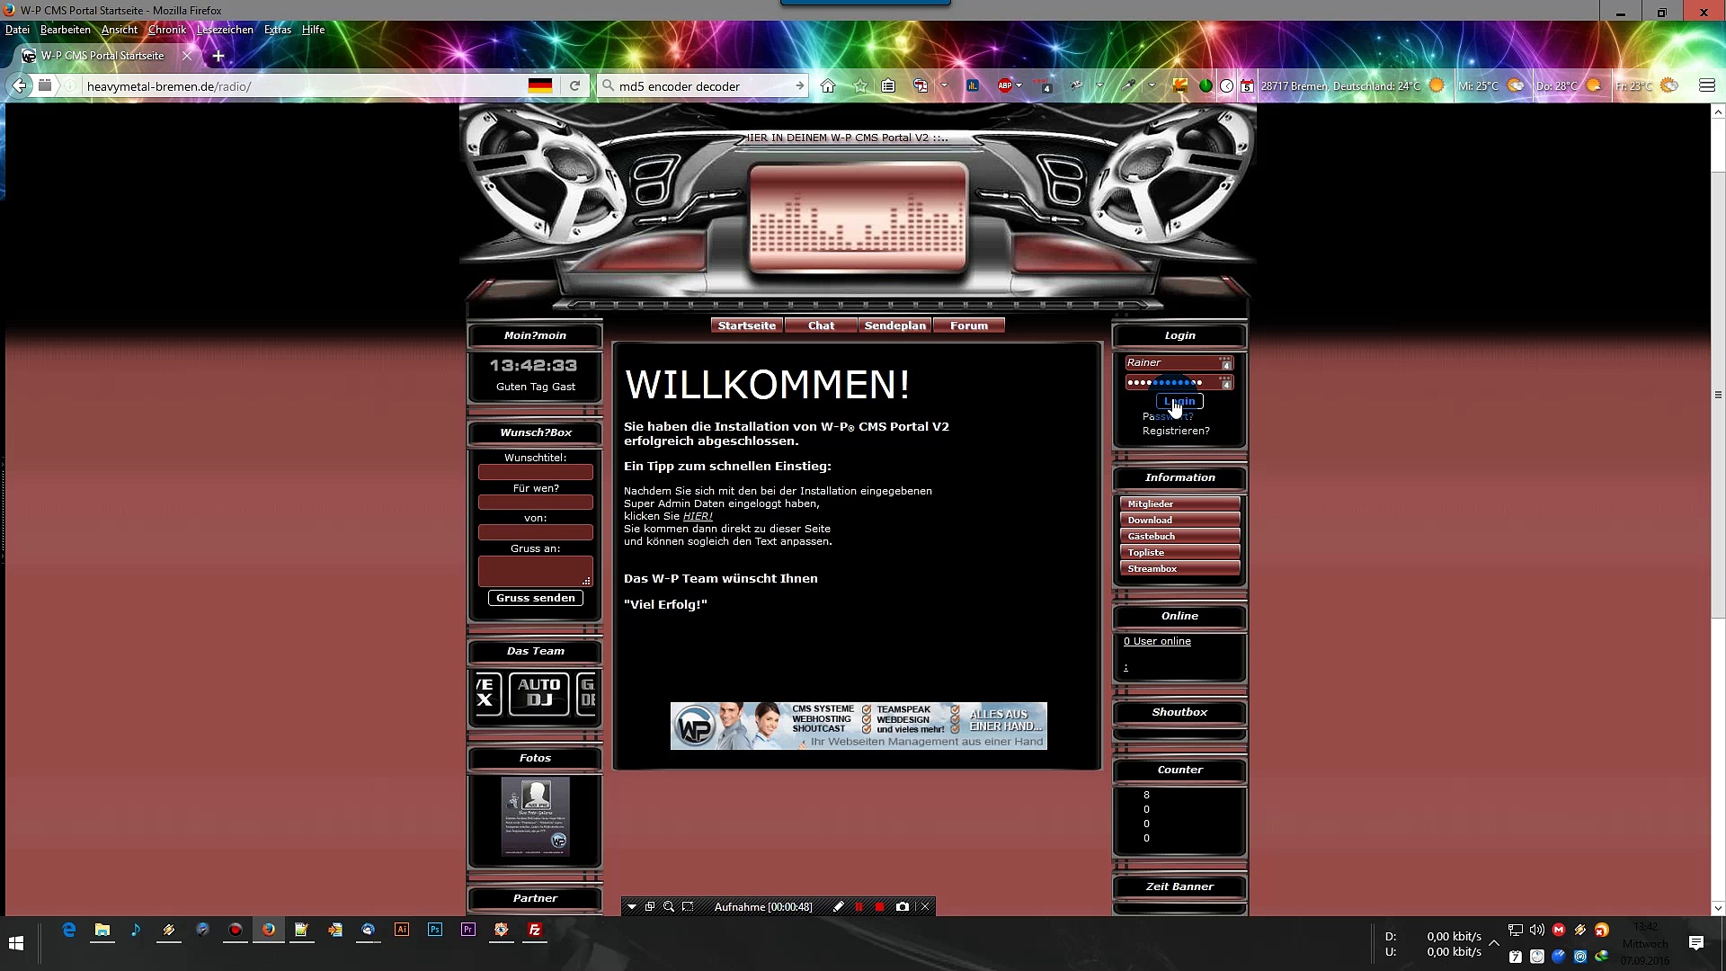Open the Lesezeichen menu
This screenshot has height=971, width=1726.
(225, 30)
